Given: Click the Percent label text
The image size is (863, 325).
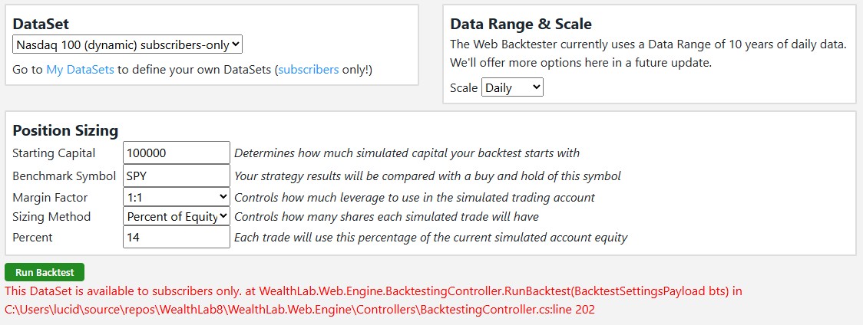Looking at the screenshot, I should point(33,238).
